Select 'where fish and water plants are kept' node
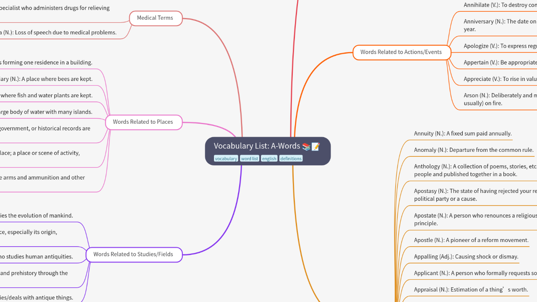The height and width of the screenshot is (302, 537). click(46, 96)
